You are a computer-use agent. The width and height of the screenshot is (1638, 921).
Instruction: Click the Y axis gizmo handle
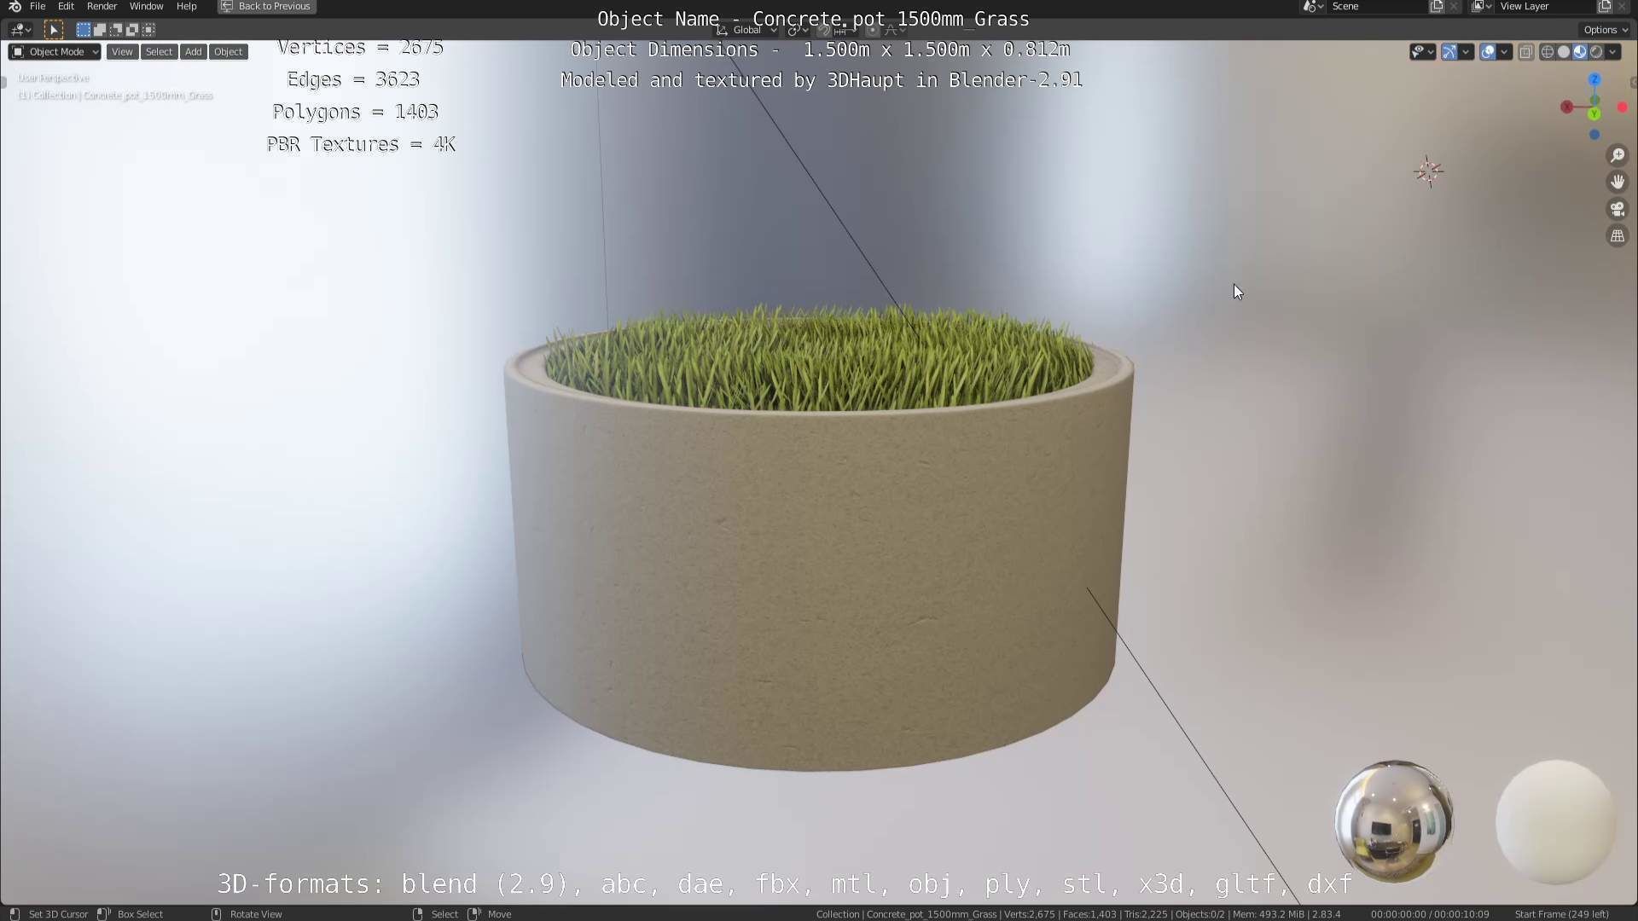click(x=1594, y=113)
